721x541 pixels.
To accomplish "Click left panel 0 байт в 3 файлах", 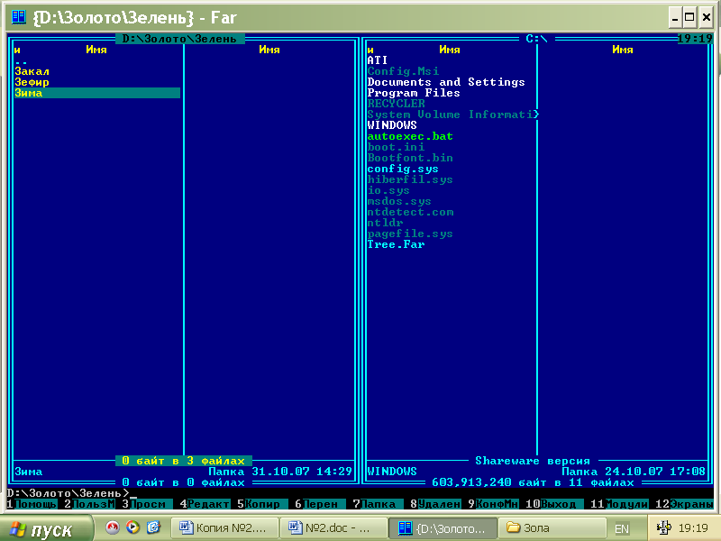I will pos(184,461).
